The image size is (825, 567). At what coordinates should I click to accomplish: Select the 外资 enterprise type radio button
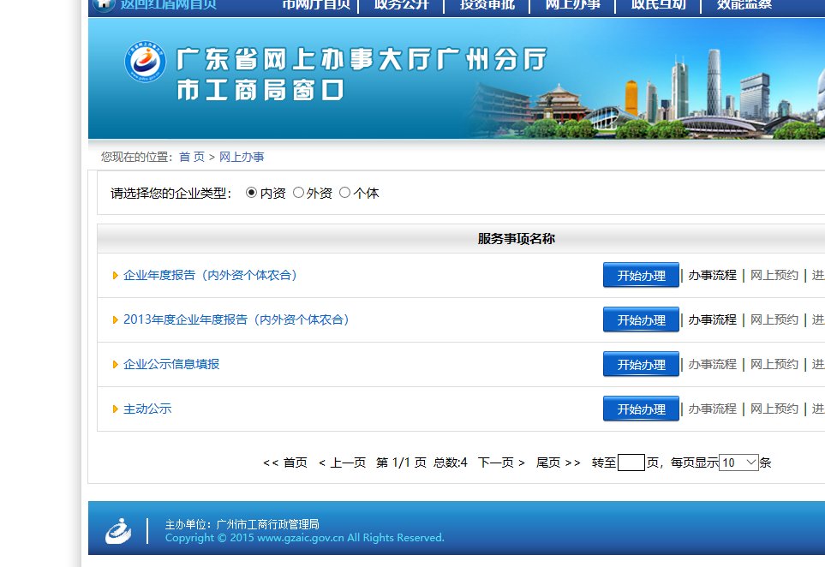coord(299,193)
